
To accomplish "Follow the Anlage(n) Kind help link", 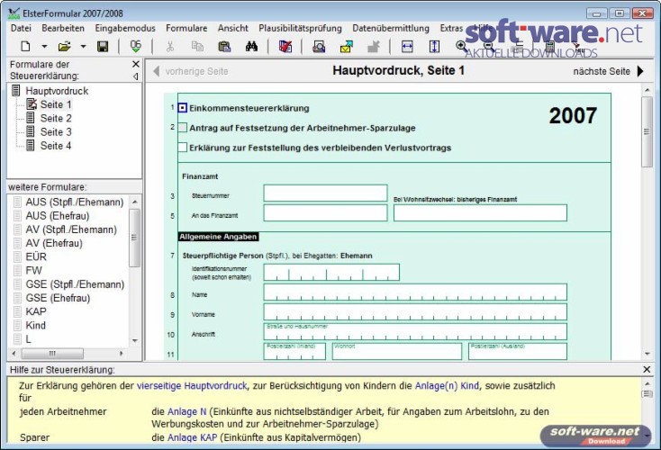I will [447, 385].
